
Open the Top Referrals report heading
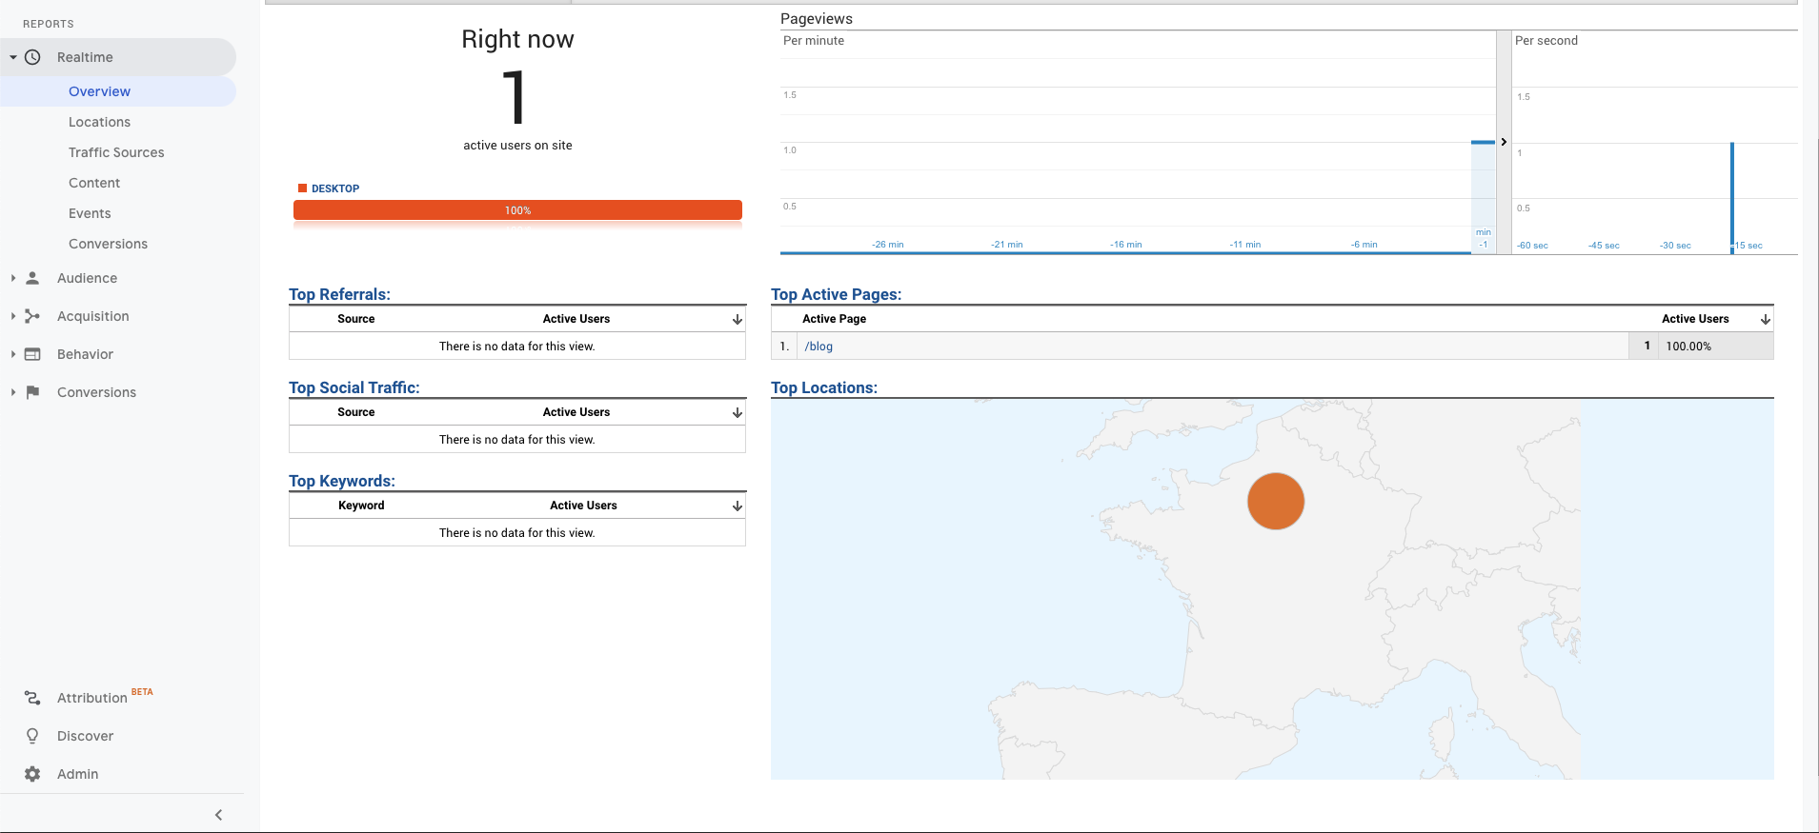pyautogui.click(x=339, y=294)
